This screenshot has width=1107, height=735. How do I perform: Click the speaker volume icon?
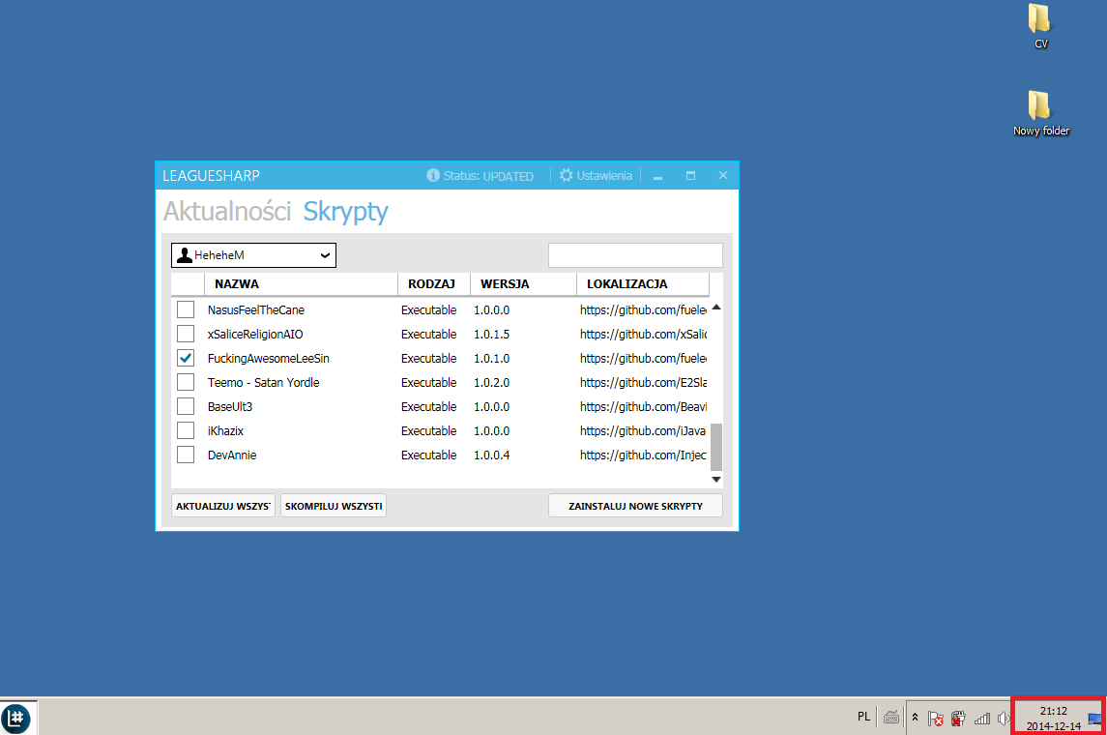[x=1004, y=718]
